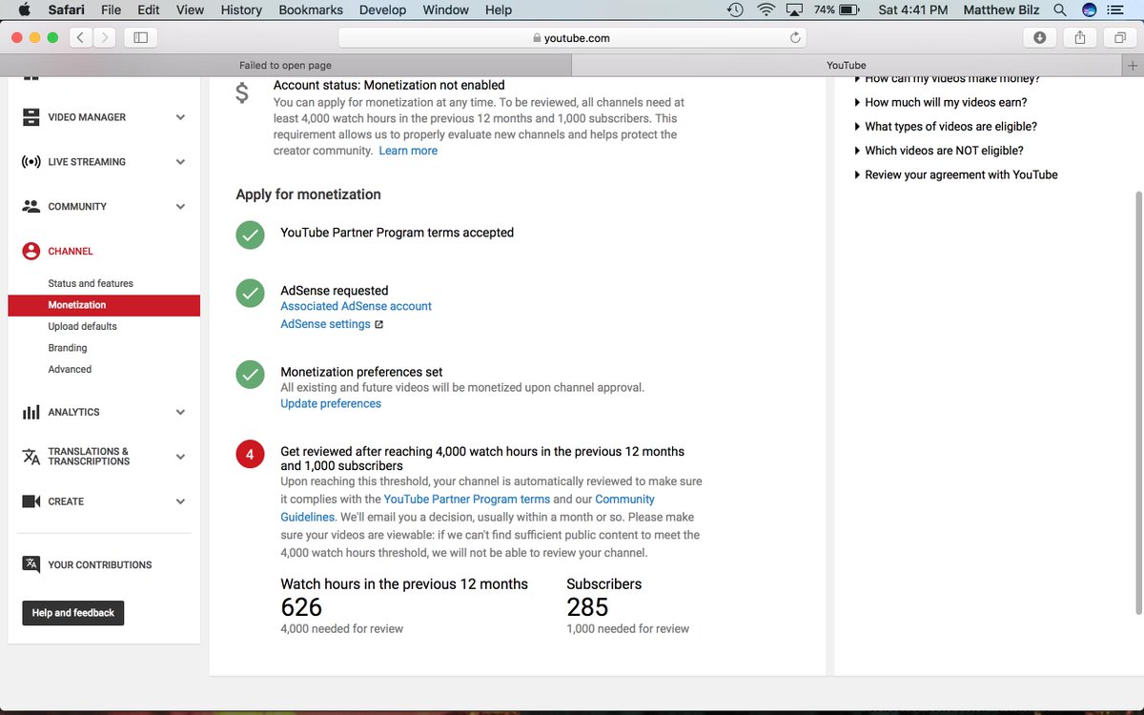Click the AdSense settings external link icon
1144x715 pixels.
(x=378, y=324)
